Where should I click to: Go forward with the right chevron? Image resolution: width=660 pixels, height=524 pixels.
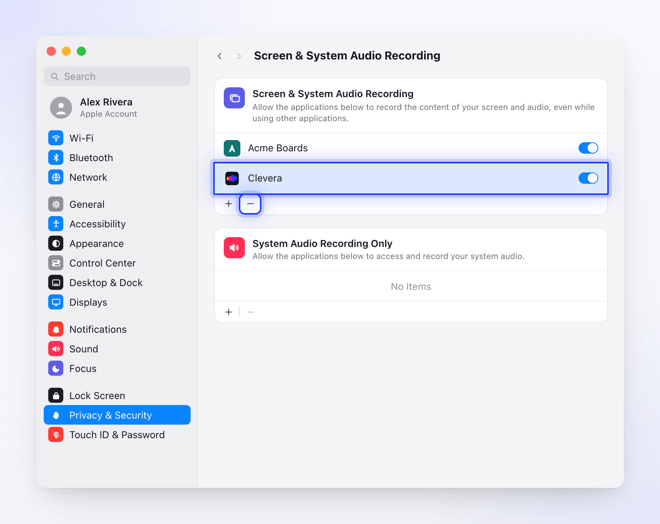[x=239, y=56]
